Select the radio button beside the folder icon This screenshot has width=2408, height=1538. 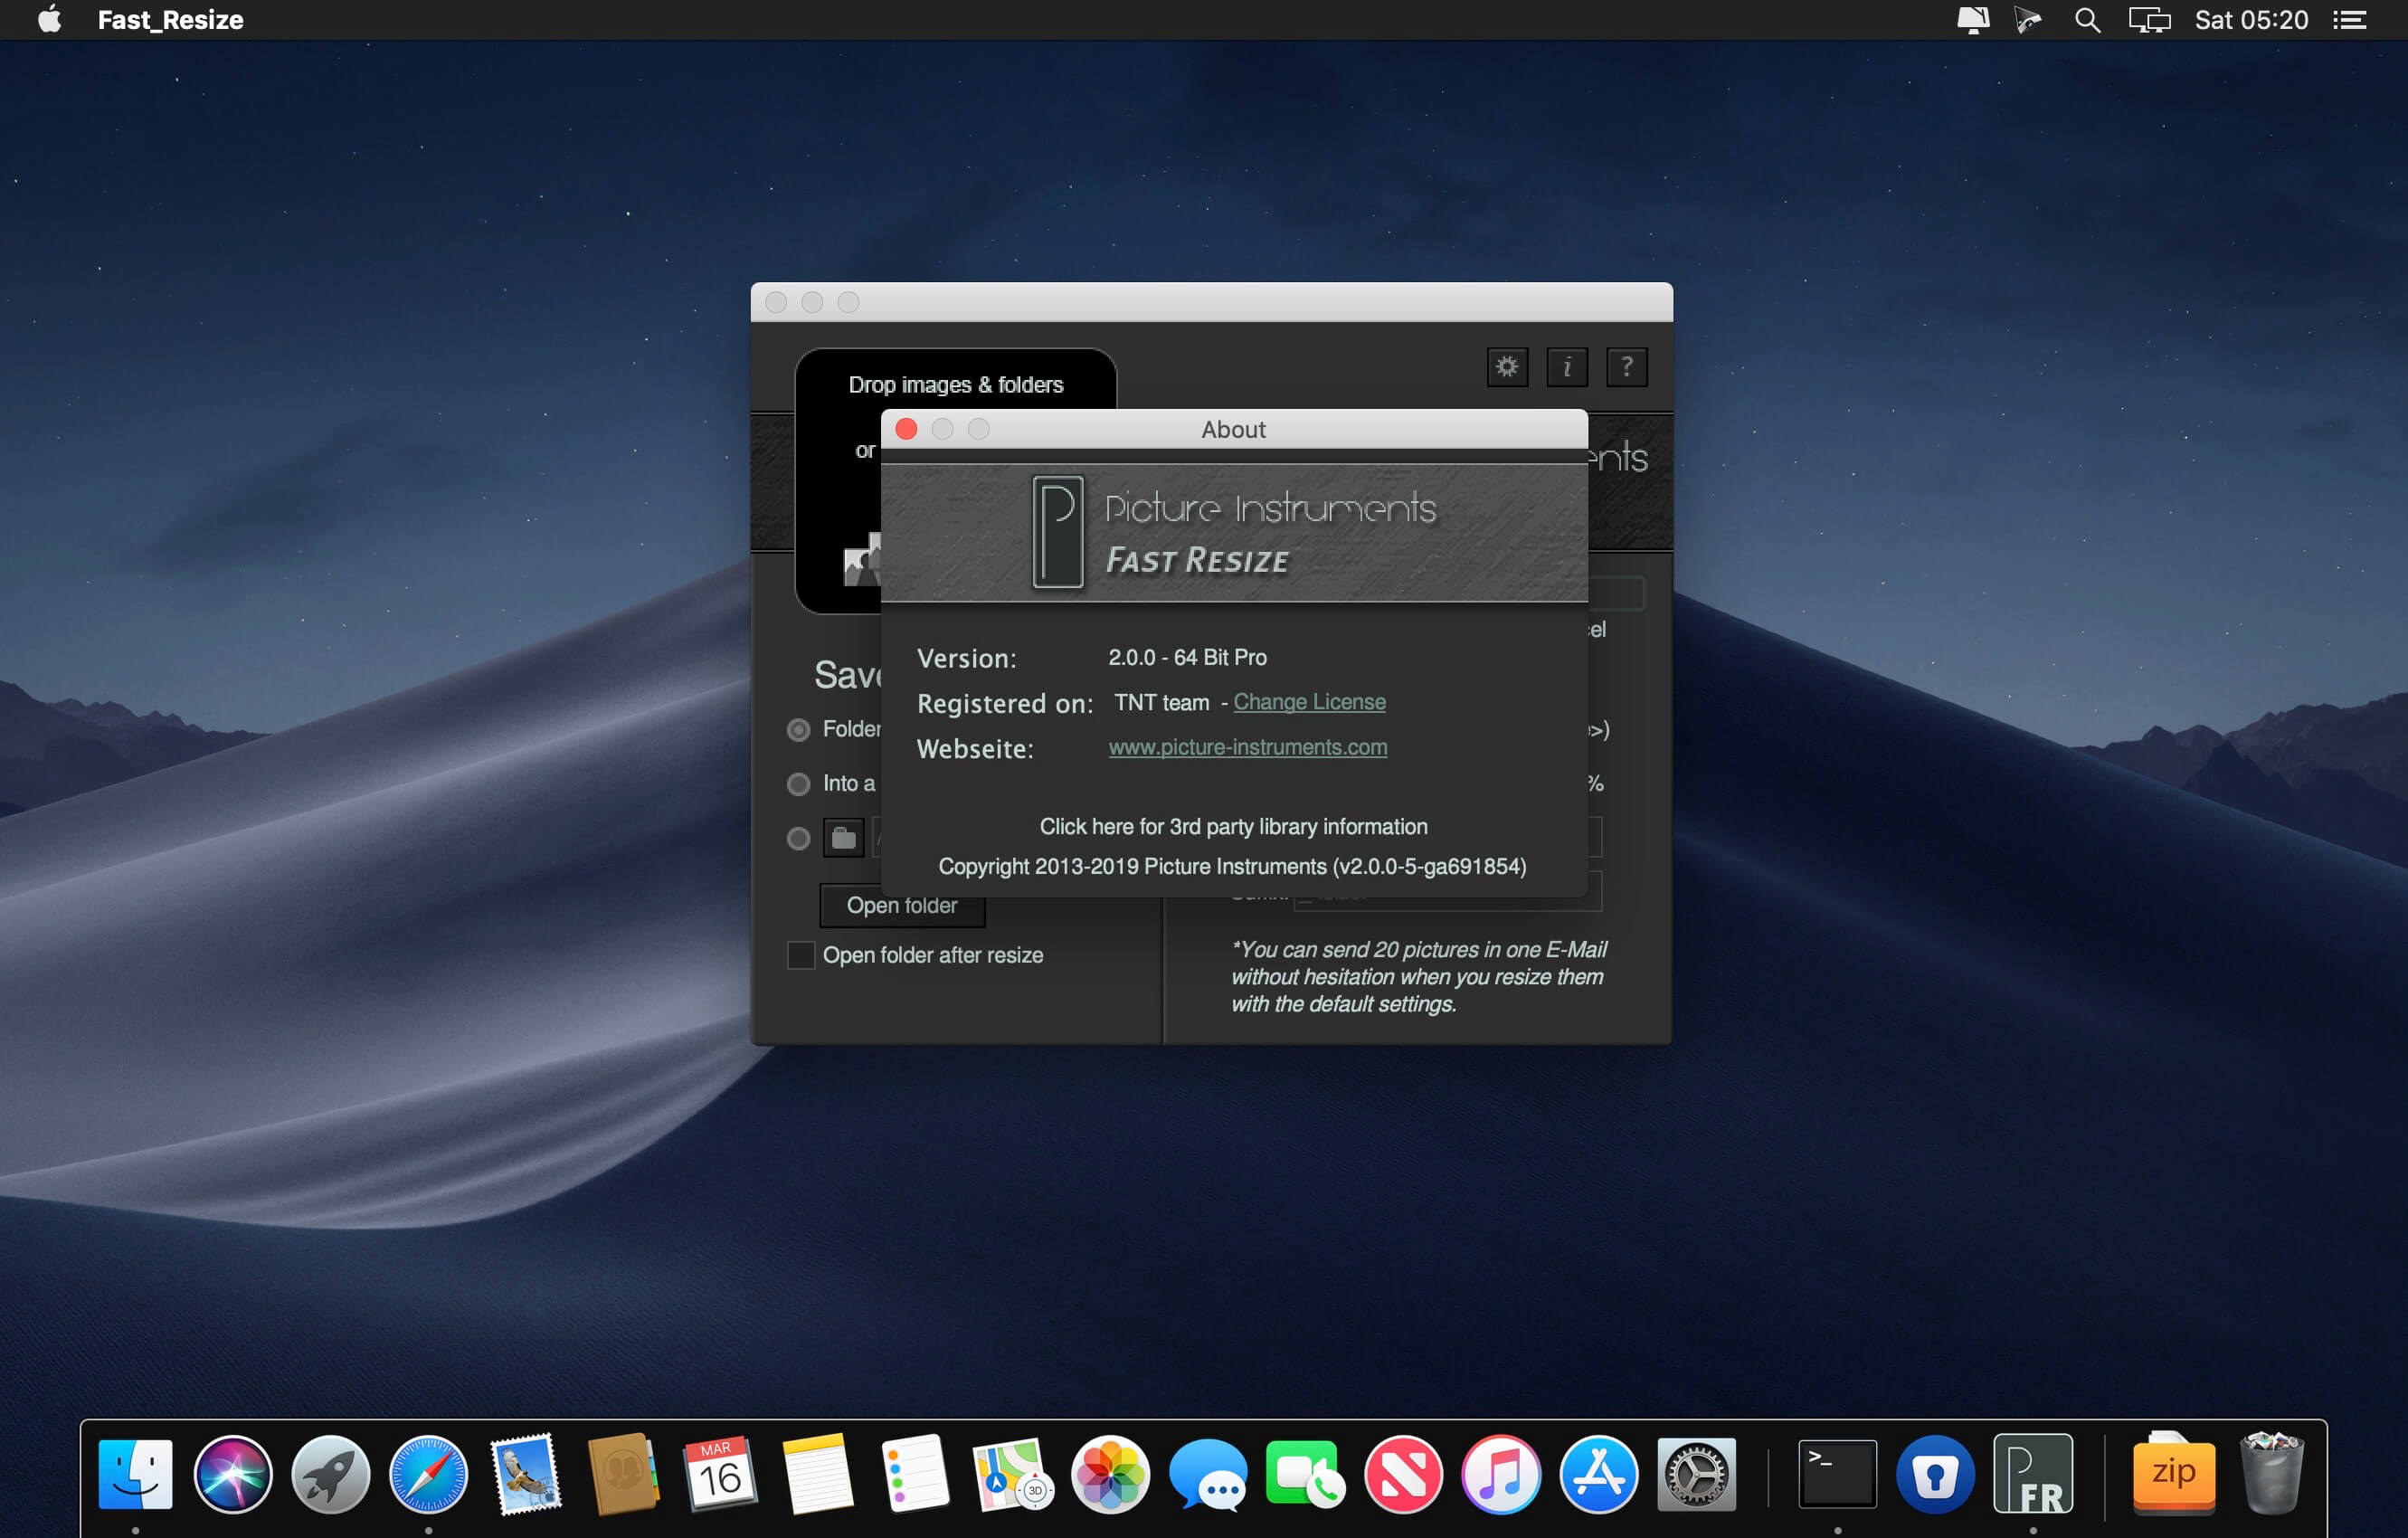(x=798, y=838)
